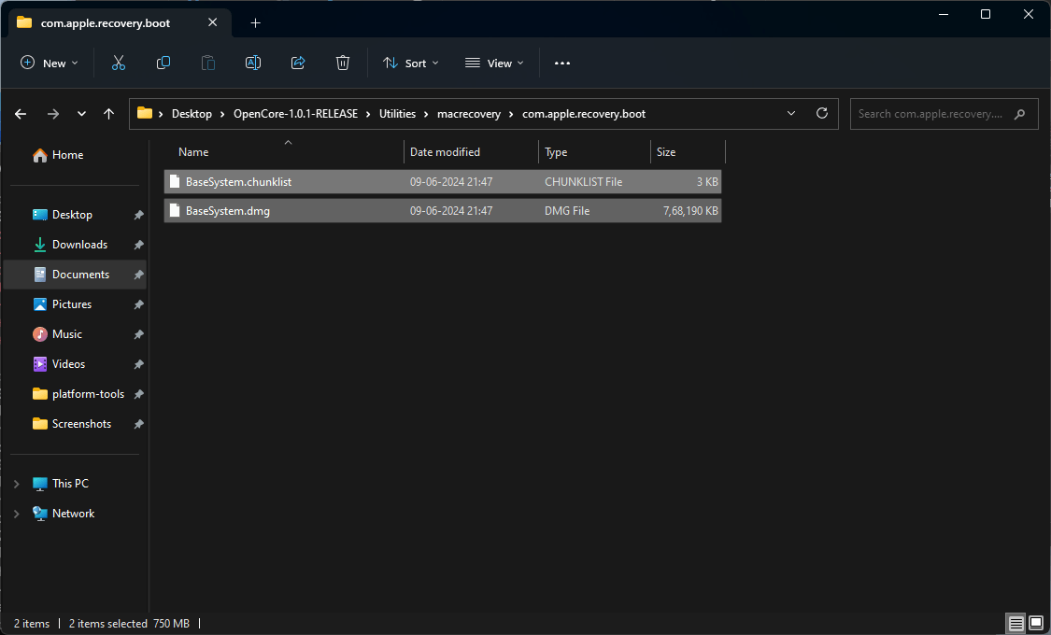
Task: Click the BaseSystem.chunklist file icon
Action: click(175, 181)
